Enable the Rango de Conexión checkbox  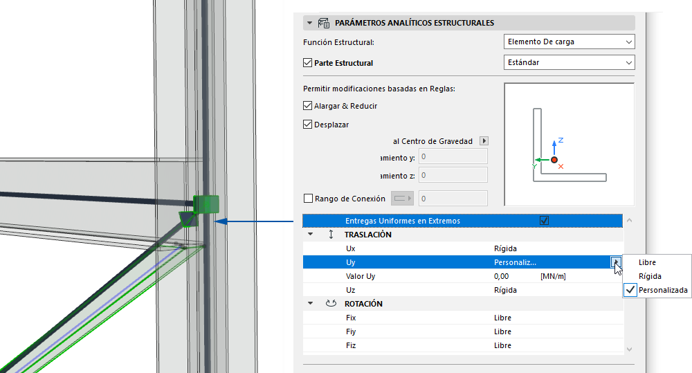[308, 199]
